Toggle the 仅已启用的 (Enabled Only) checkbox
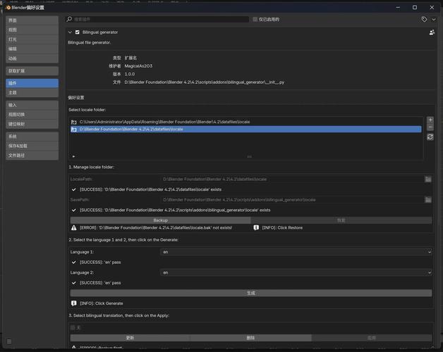This screenshot has width=443, height=352. point(255,19)
